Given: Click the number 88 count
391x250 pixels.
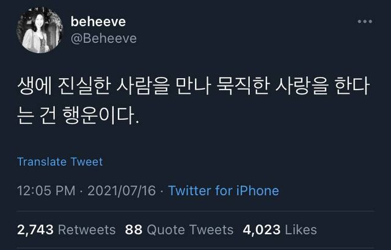Looking at the screenshot, I should [134, 229].
